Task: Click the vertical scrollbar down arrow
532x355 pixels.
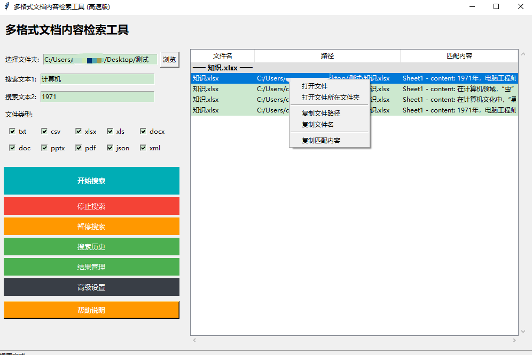Action: [x=523, y=331]
